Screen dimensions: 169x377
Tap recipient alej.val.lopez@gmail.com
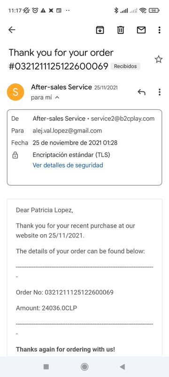point(67,131)
